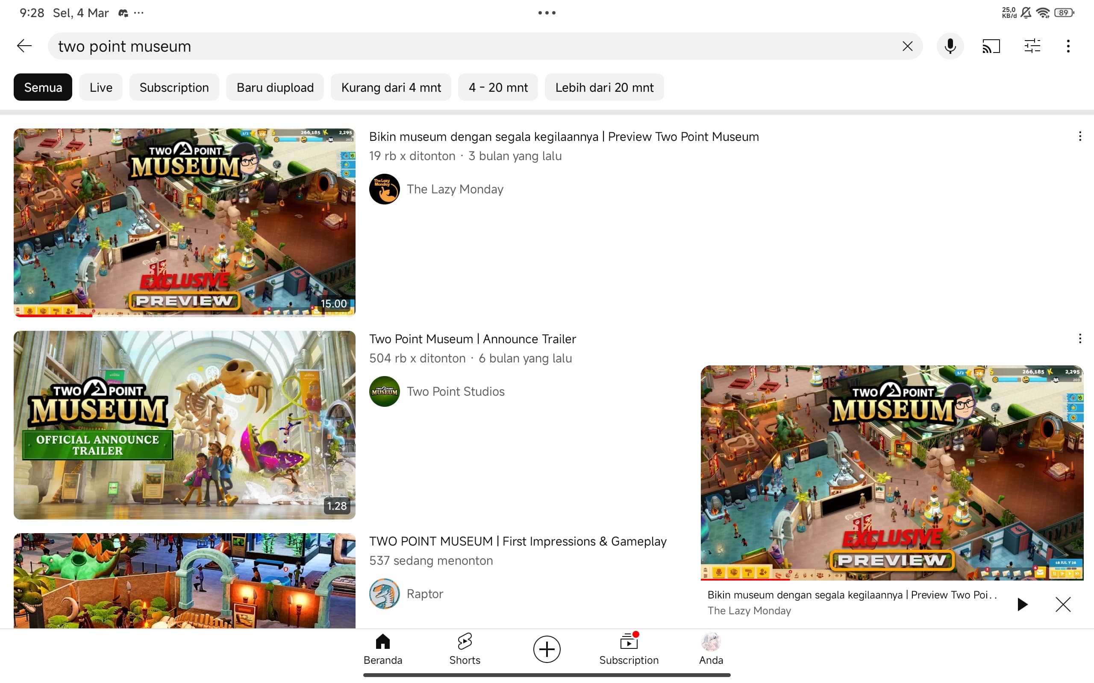
Task: Open the top-right three-dot overflow menu
Action: click(1068, 46)
